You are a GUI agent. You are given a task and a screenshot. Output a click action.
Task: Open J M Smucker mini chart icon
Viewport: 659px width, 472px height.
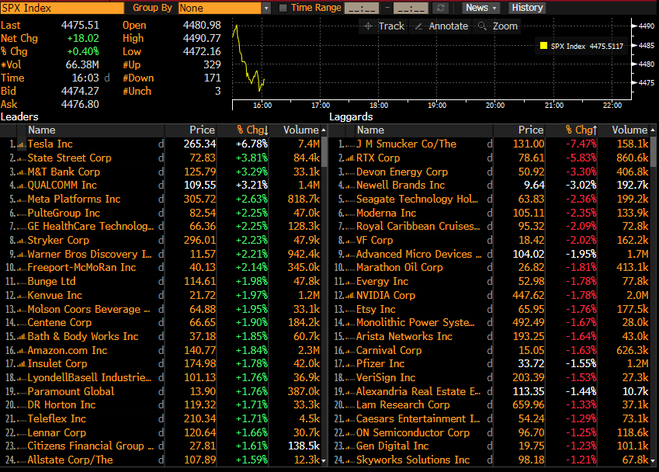pos(349,144)
